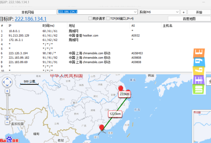The height and width of the screenshot is (143, 211).
Task: Pan the map up with the arrow
Action: [x=7, y=79]
